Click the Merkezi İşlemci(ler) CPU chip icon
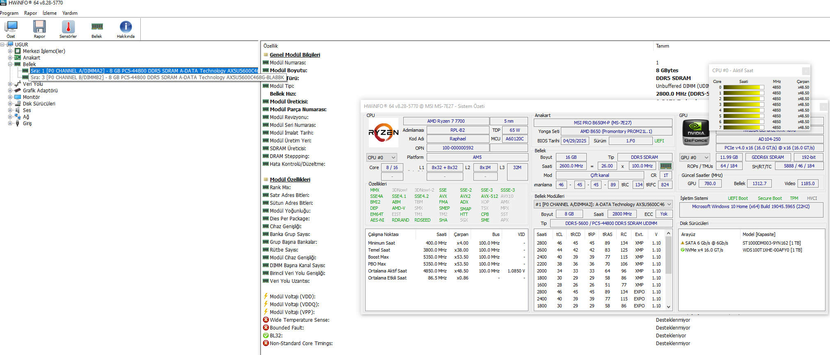830x355 pixels. pos(18,51)
